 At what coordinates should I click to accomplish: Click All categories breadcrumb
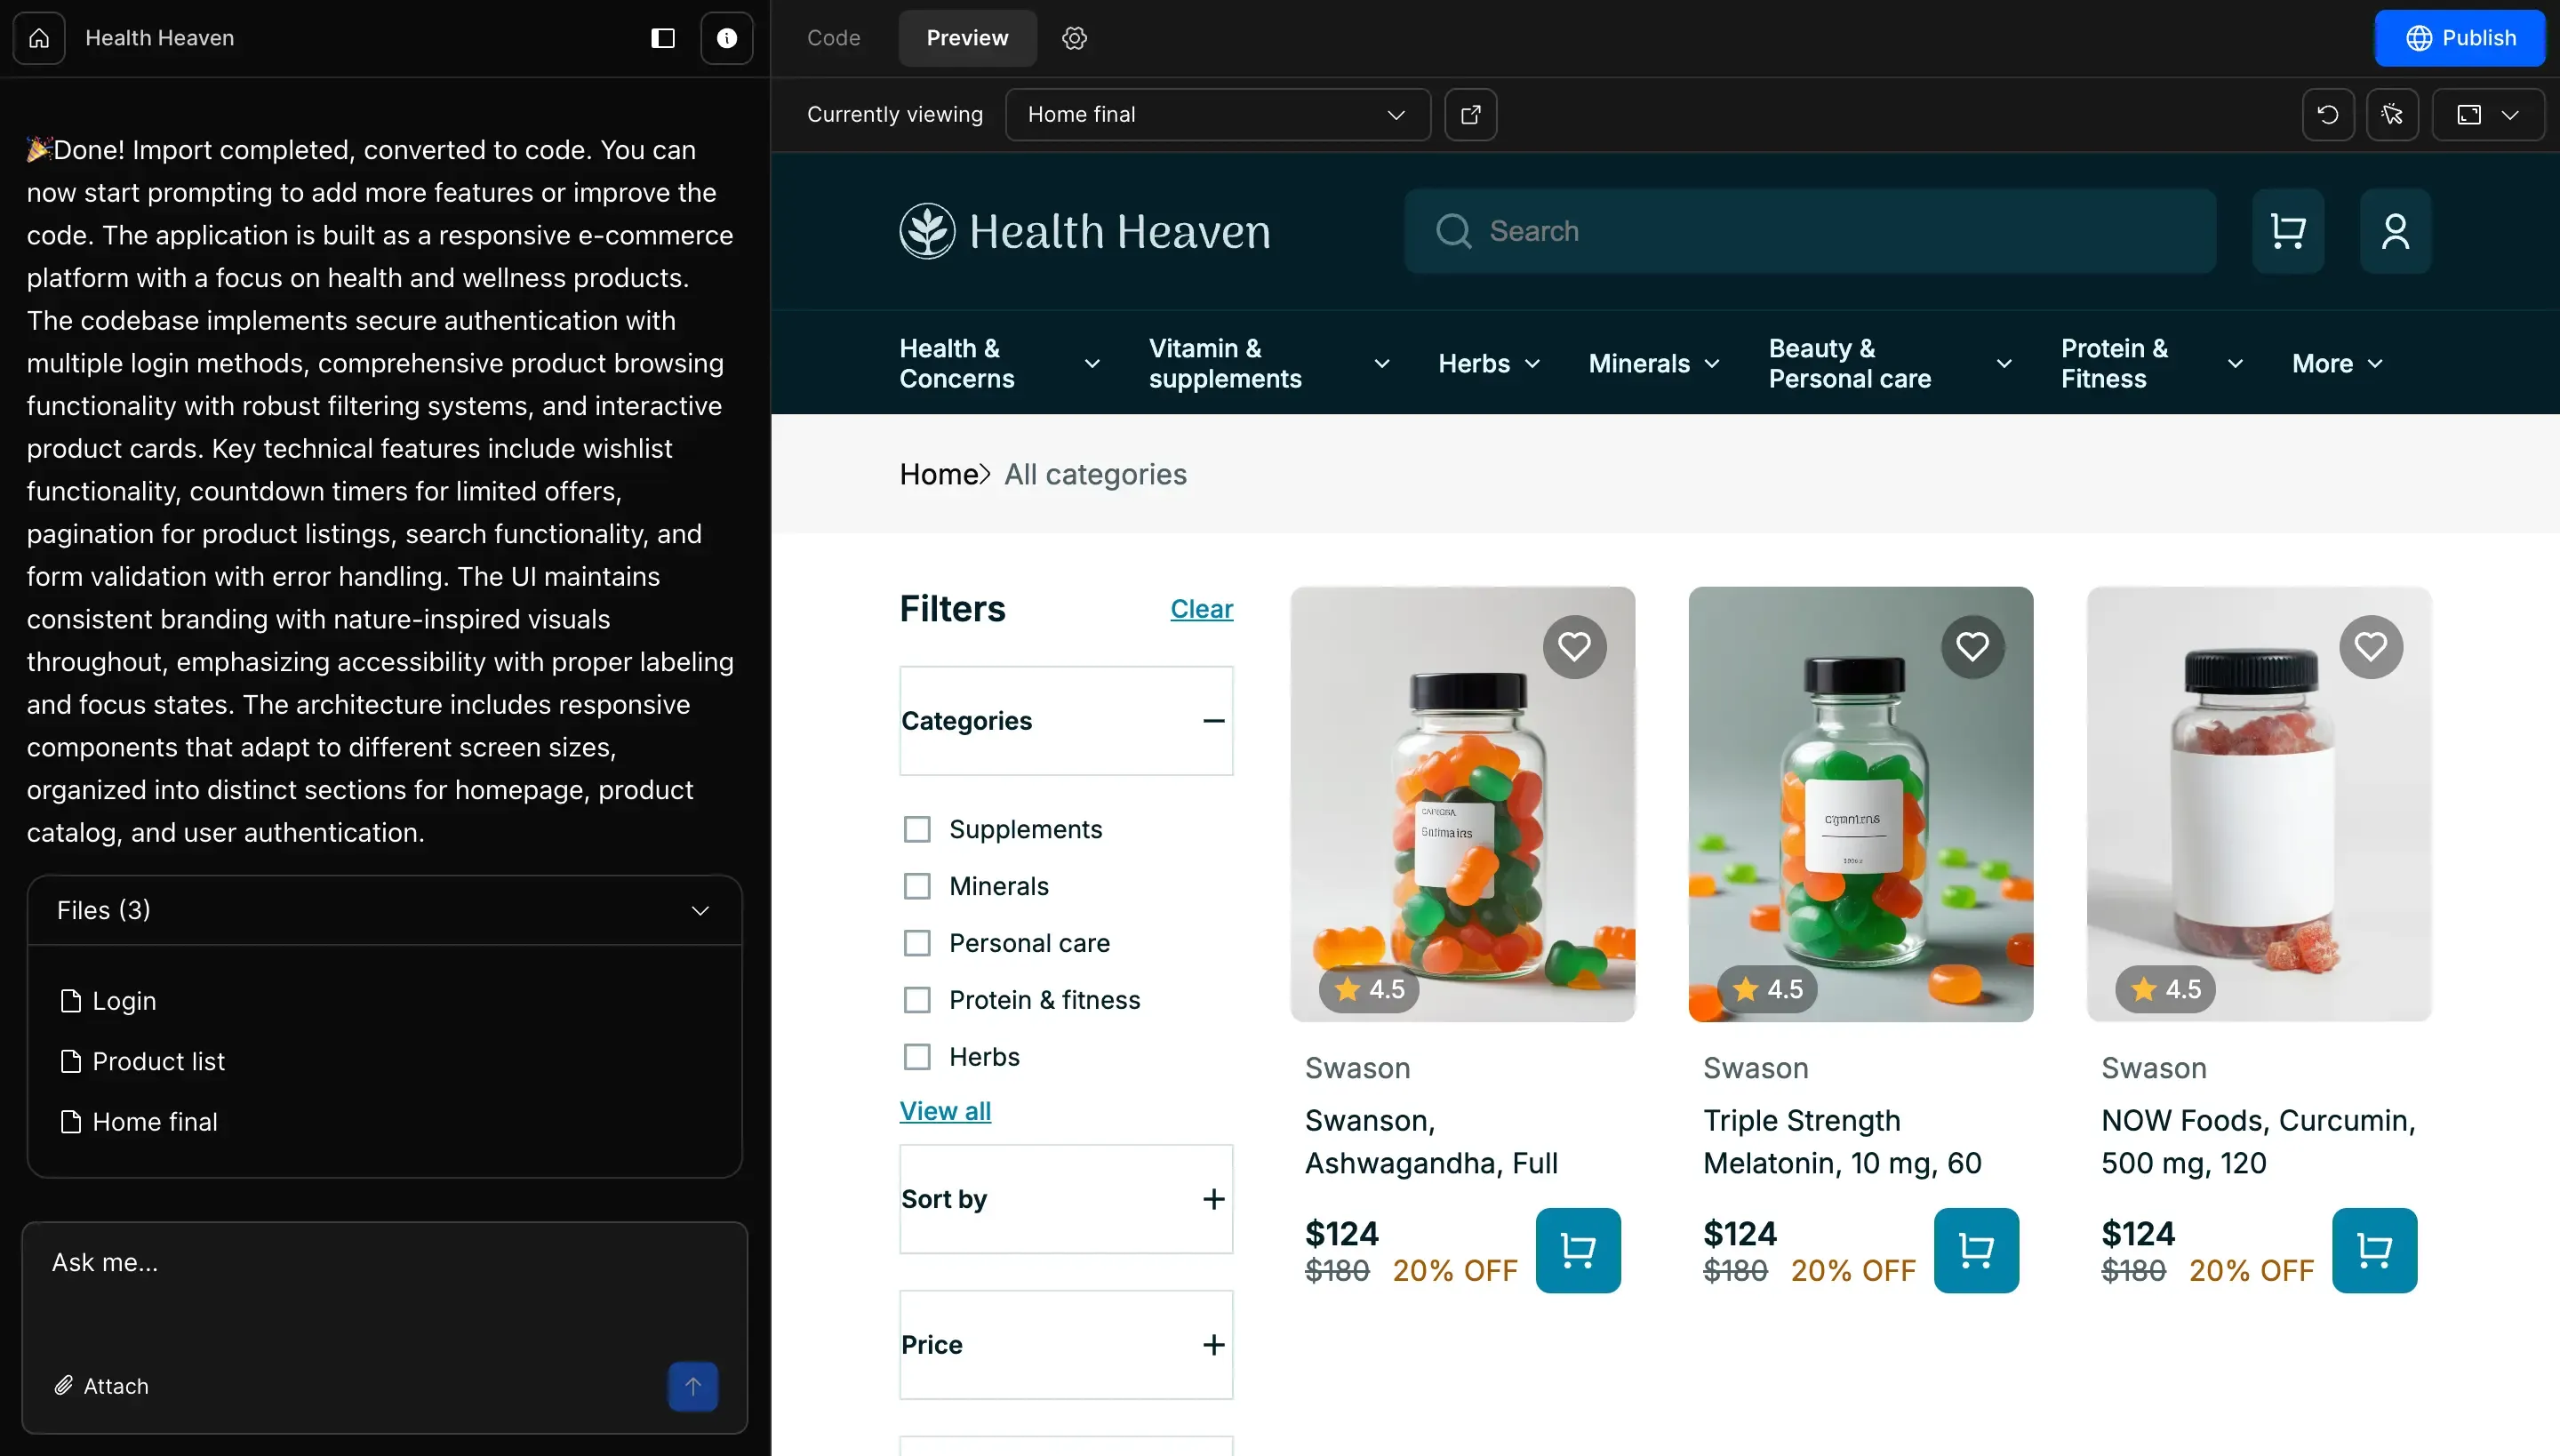[x=1095, y=474]
